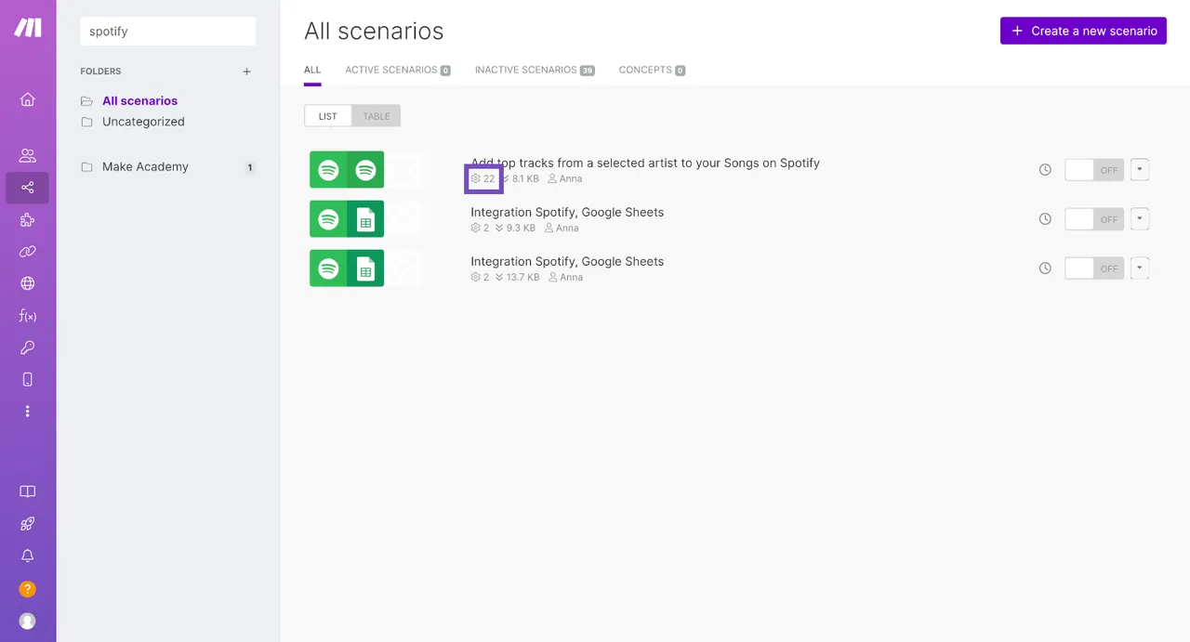Open dropdown arrow for second scenario row
The height and width of the screenshot is (642, 1190).
pyautogui.click(x=1141, y=219)
